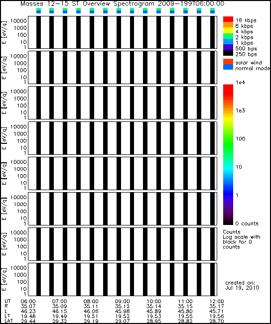Select the green 2 kbps legend swatch
Screen dimensions: 271x324
(x=228, y=36)
